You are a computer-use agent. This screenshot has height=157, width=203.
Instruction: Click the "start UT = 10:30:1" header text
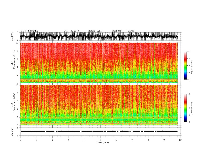coord(124,31)
